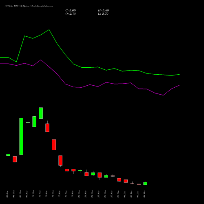Click the peak of the green indicator line
Image resolution: width=204 pixels, height=204 pixels.
click(x=49, y=30)
